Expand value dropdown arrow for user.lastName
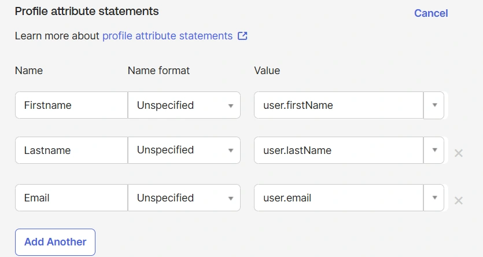Viewport: 483px width, 257px height. [434, 150]
